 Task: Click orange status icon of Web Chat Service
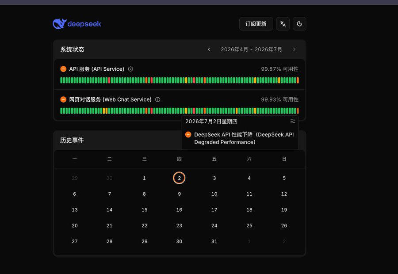coord(63,99)
